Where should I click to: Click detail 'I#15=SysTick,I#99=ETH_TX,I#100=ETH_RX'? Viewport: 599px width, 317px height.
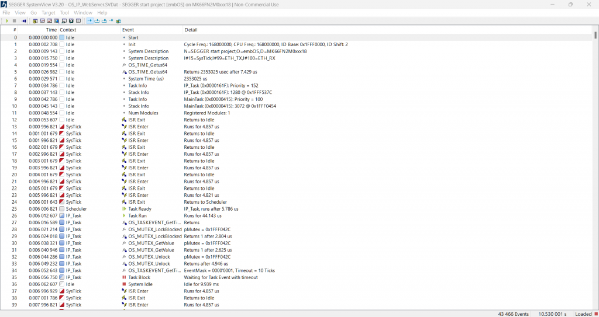[x=229, y=58]
